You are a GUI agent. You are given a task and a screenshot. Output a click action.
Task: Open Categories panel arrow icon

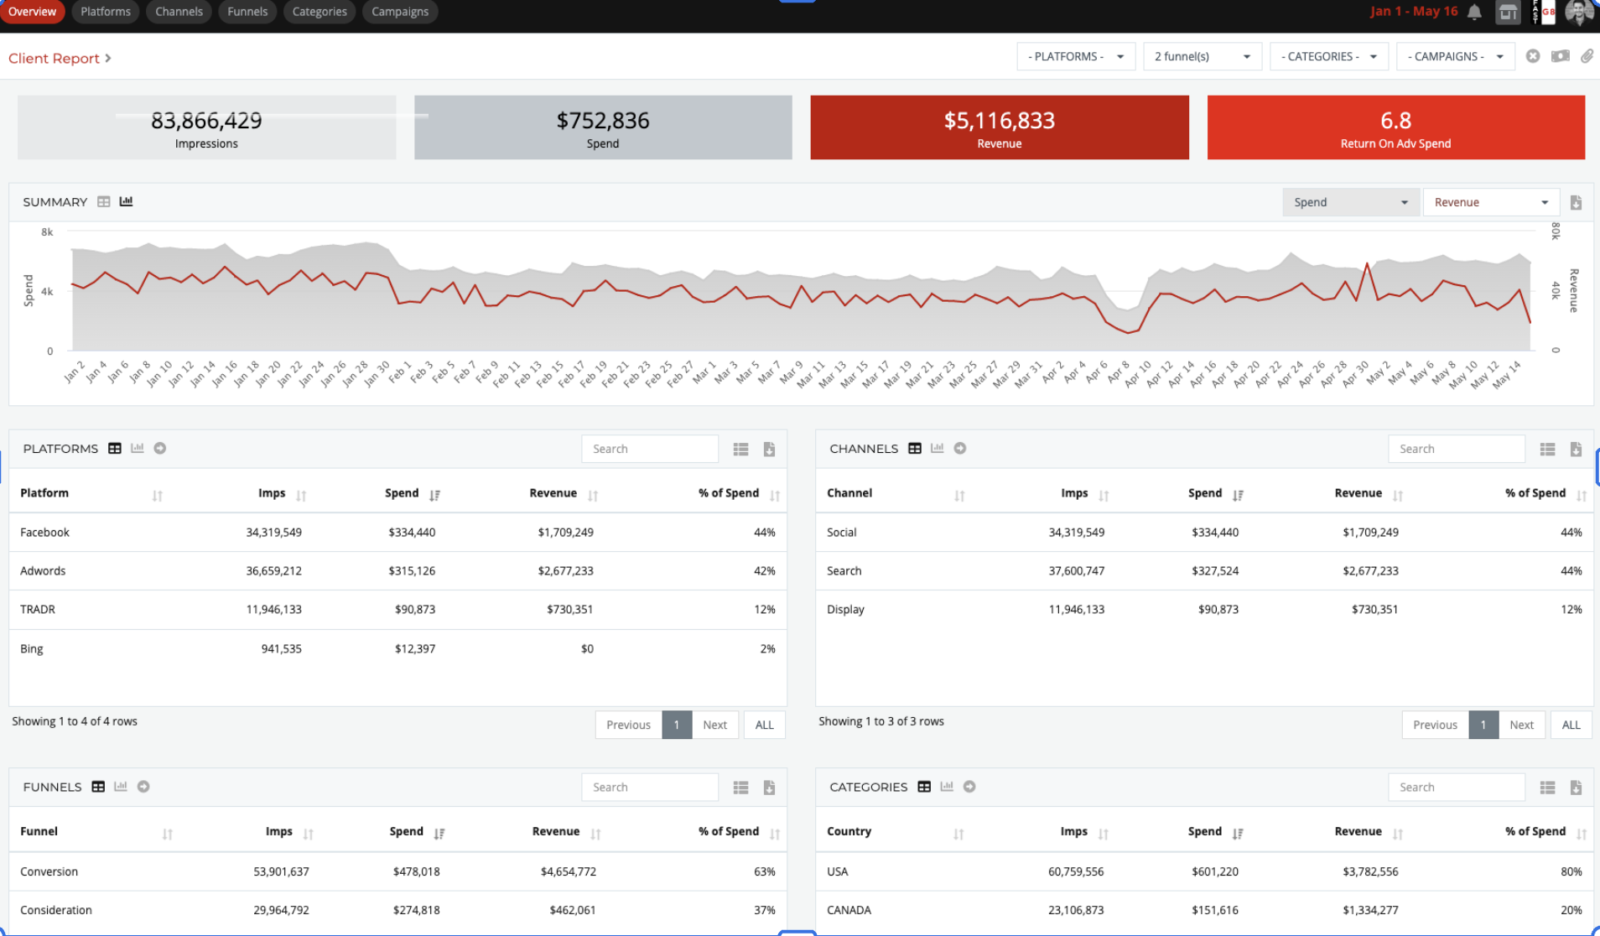969,786
